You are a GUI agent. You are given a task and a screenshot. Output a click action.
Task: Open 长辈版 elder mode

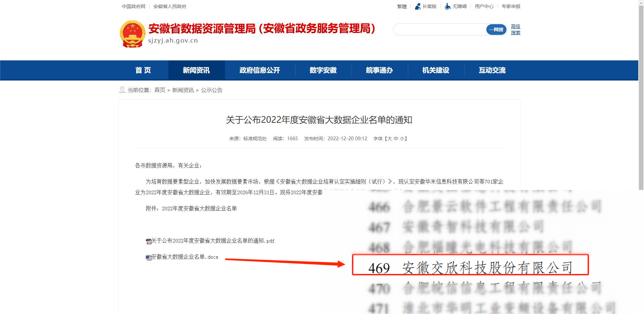(x=429, y=6)
